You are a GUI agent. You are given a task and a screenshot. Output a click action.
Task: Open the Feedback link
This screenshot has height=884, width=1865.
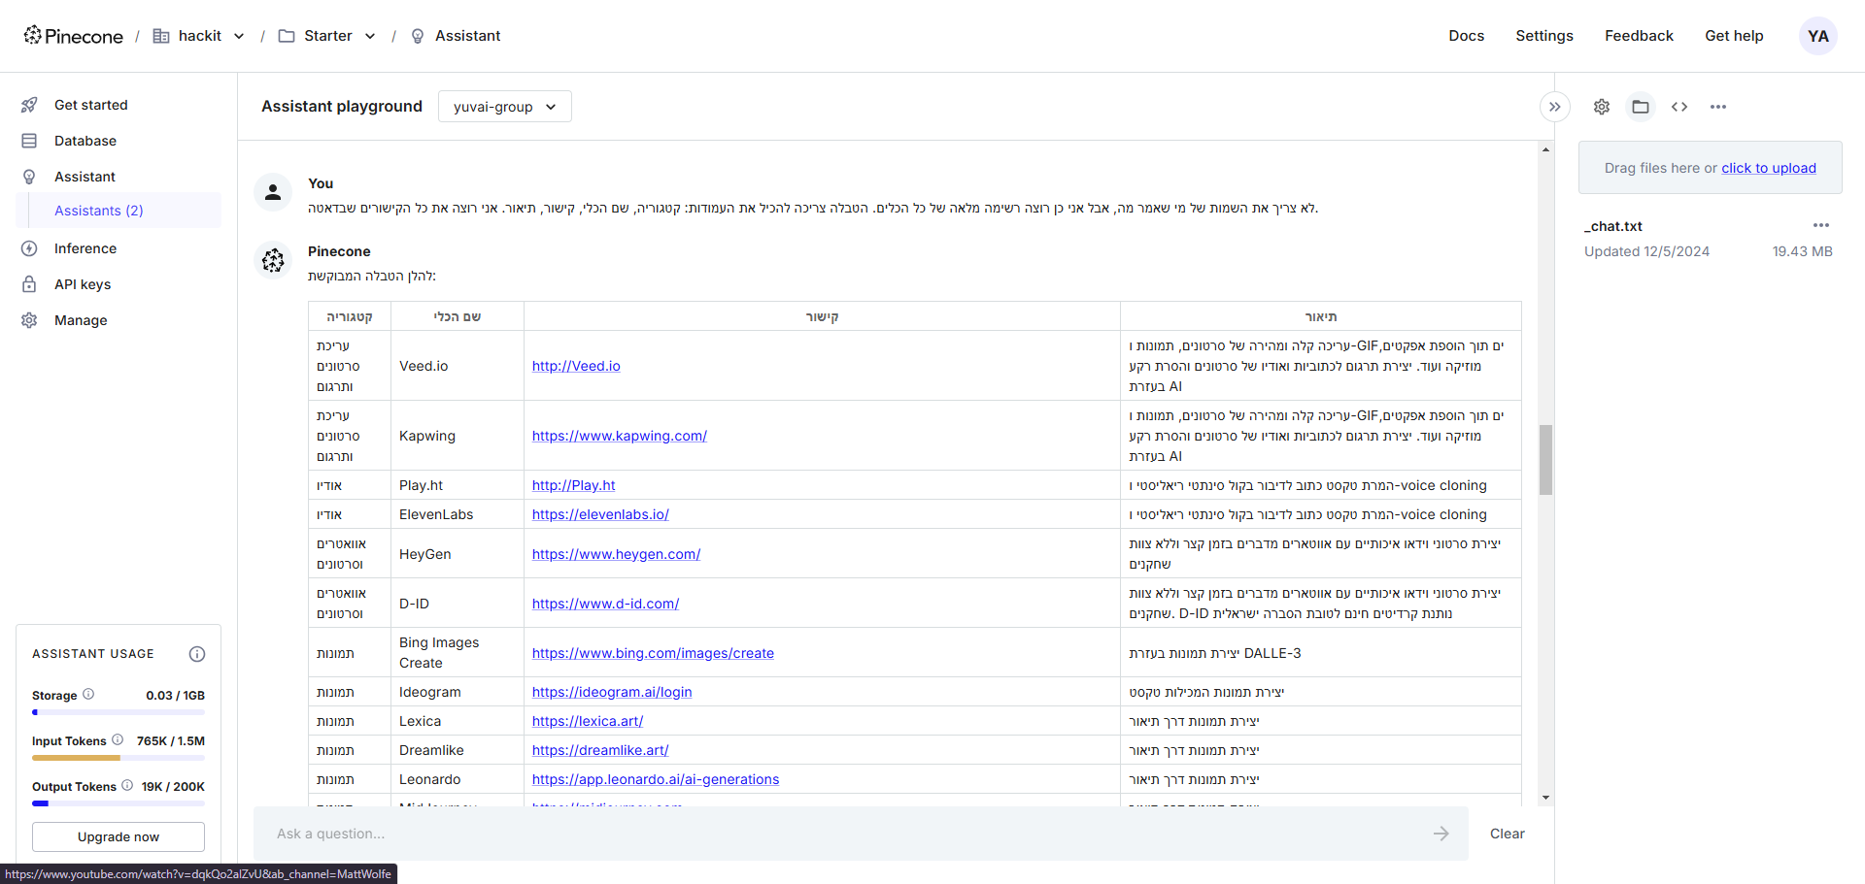point(1639,36)
